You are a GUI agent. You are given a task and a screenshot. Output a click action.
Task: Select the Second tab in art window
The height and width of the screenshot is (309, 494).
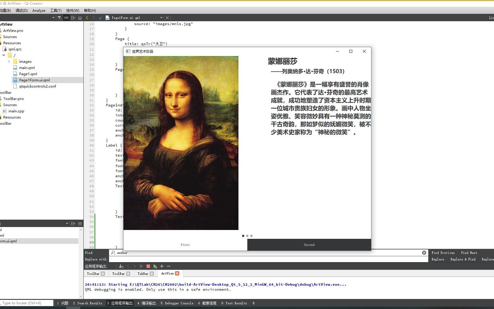pos(309,245)
